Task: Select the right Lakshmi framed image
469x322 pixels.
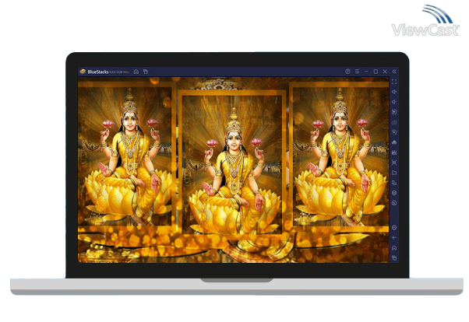Action: pos(339,156)
